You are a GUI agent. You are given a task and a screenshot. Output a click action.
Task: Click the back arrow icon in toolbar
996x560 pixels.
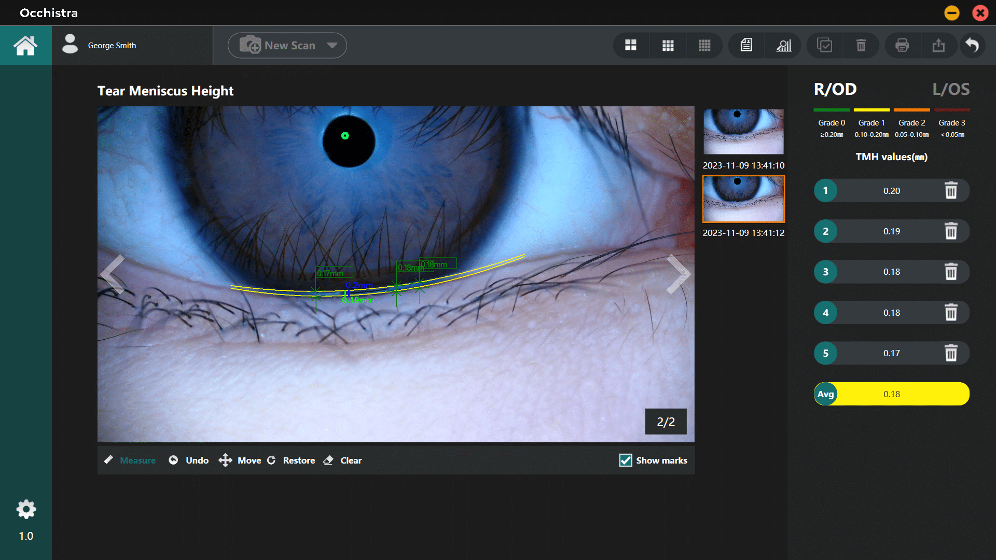coord(972,46)
